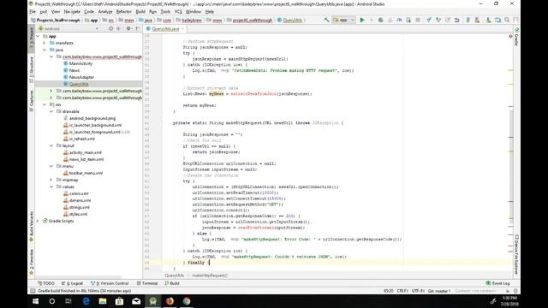Toggle the TODO tool window button

(46, 283)
